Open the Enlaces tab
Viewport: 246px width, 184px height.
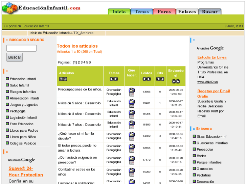[x=187, y=11]
